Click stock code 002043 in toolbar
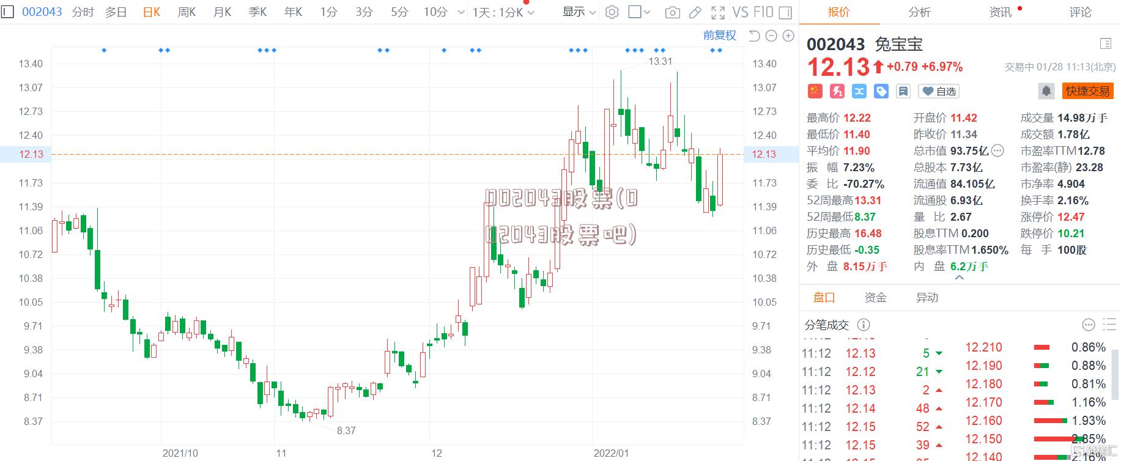This screenshot has height=461, width=1121. click(42, 12)
